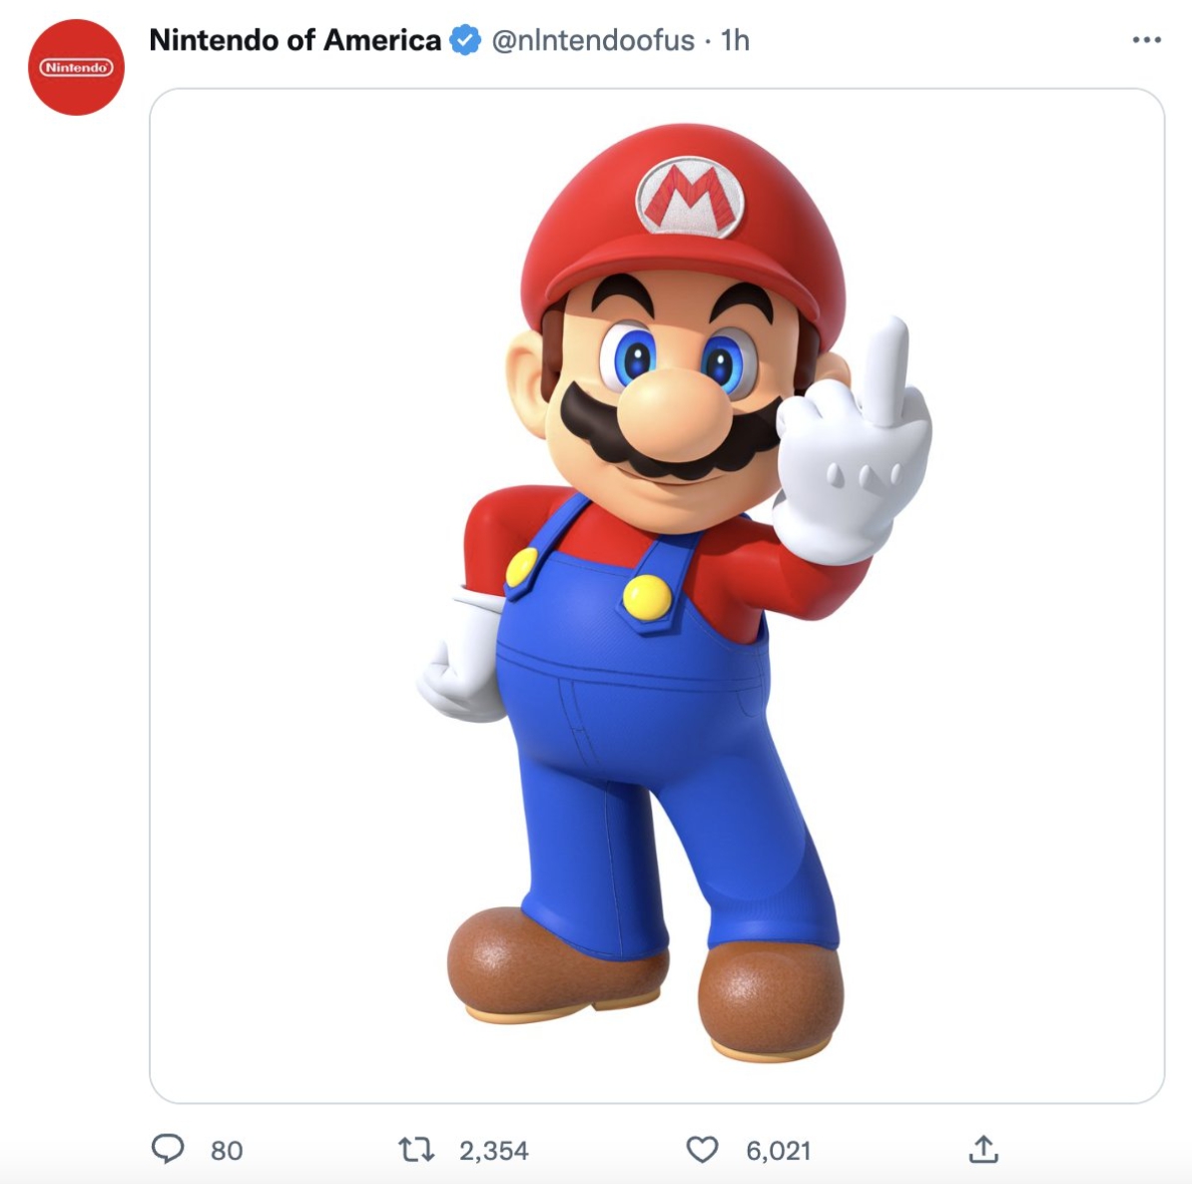View the 80 replies count
Image resolution: width=1192 pixels, height=1184 pixels.
point(227,1150)
